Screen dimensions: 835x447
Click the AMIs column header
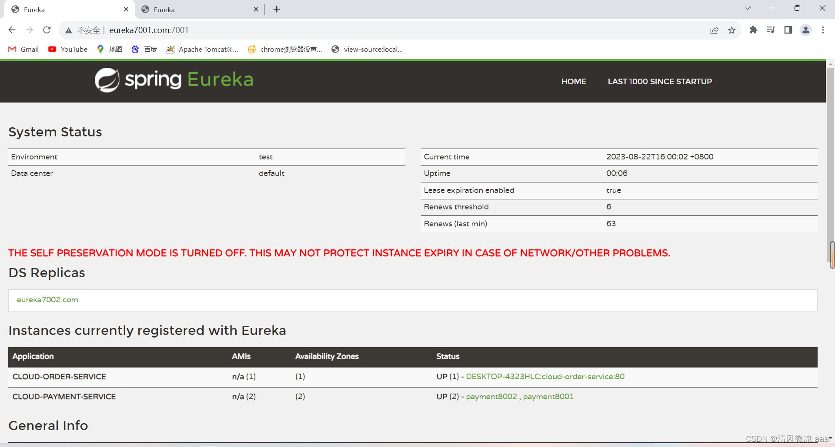[241, 356]
